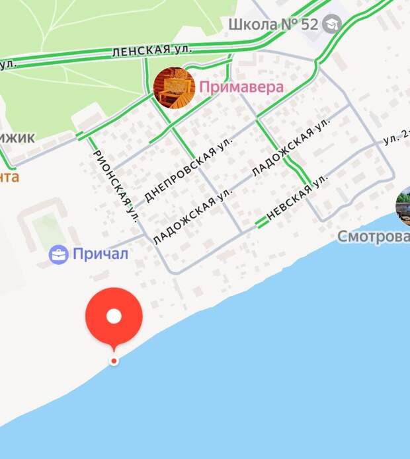The width and height of the screenshot is (410, 459).
Task: Click the small red dot under the pin
Action: 114,361
